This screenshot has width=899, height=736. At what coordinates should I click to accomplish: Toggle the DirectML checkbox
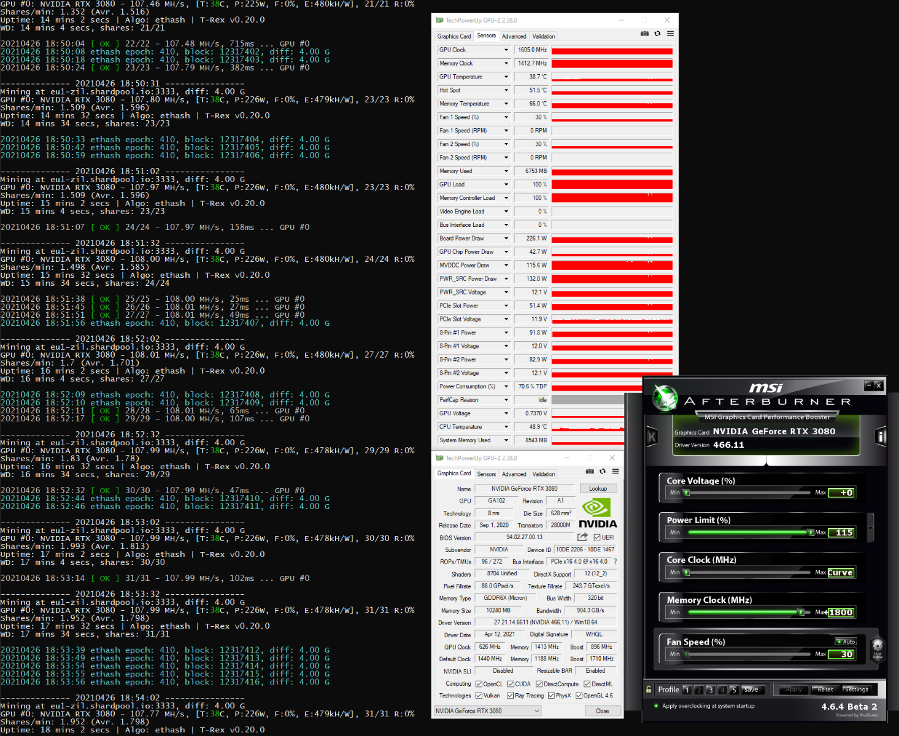pos(587,684)
